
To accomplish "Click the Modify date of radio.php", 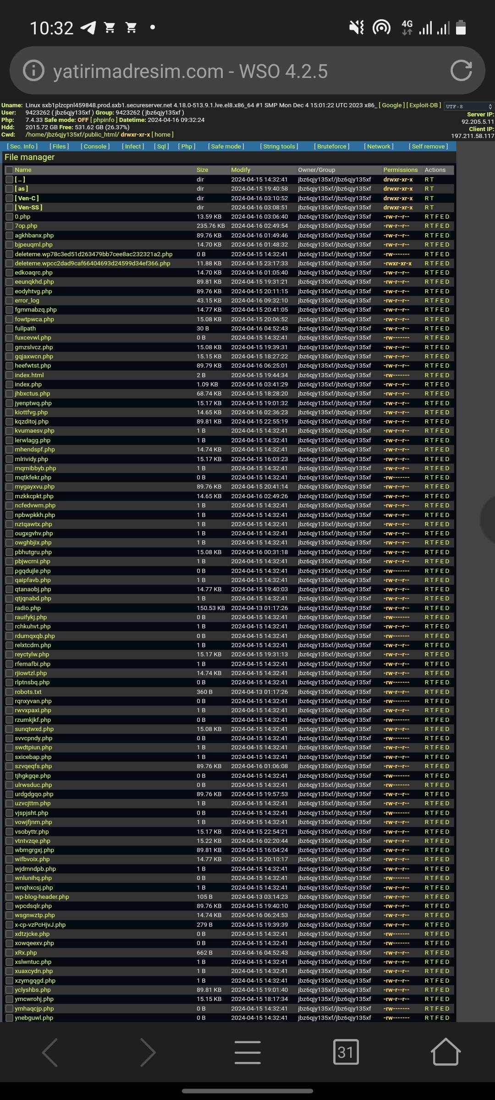I will [x=259, y=608].
